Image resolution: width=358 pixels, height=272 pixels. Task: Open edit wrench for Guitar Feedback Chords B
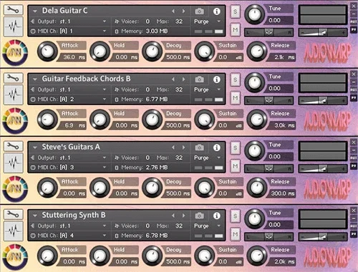click(x=14, y=78)
